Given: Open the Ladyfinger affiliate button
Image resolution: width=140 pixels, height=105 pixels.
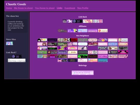Looking at the screenshot, I should (93, 31).
